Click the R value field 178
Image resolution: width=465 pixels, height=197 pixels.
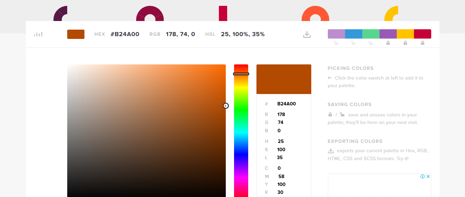[x=281, y=114]
